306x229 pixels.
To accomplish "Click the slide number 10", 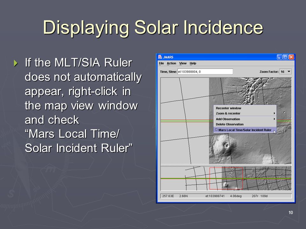I will click(x=291, y=212).
